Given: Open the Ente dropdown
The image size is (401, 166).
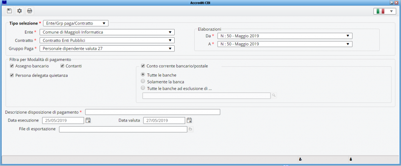Looking at the screenshot, I should (107, 32).
